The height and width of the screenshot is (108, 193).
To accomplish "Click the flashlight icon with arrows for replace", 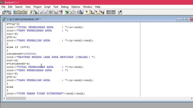I will (92, 12).
